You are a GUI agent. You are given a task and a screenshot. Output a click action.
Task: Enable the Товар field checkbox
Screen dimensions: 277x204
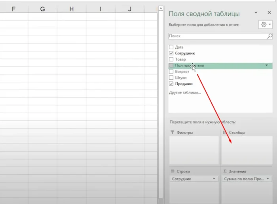point(171,59)
